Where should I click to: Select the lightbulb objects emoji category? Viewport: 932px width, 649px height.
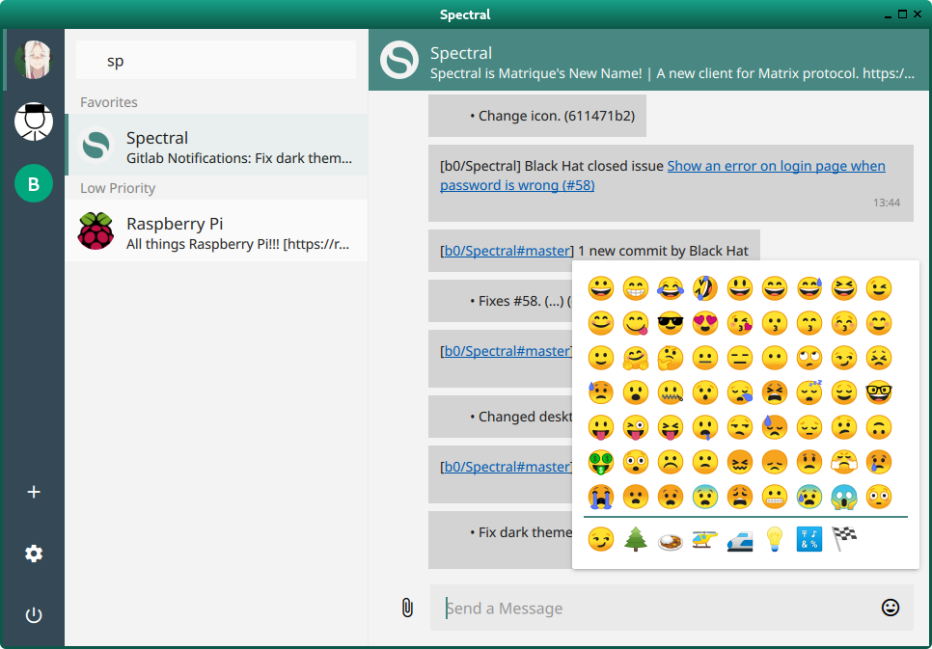[x=774, y=539]
